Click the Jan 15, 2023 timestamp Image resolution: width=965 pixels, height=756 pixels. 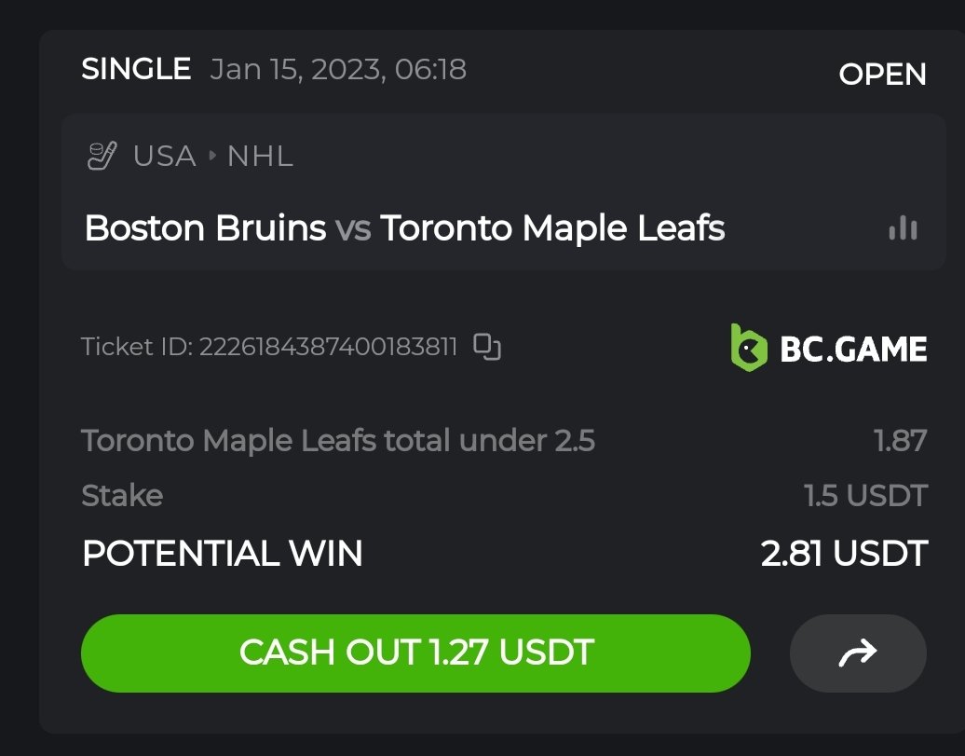coord(338,69)
